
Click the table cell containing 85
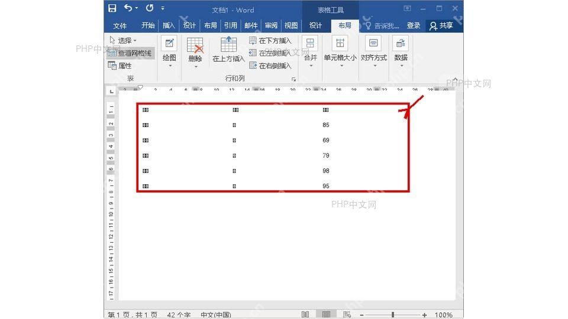tap(326, 125)
